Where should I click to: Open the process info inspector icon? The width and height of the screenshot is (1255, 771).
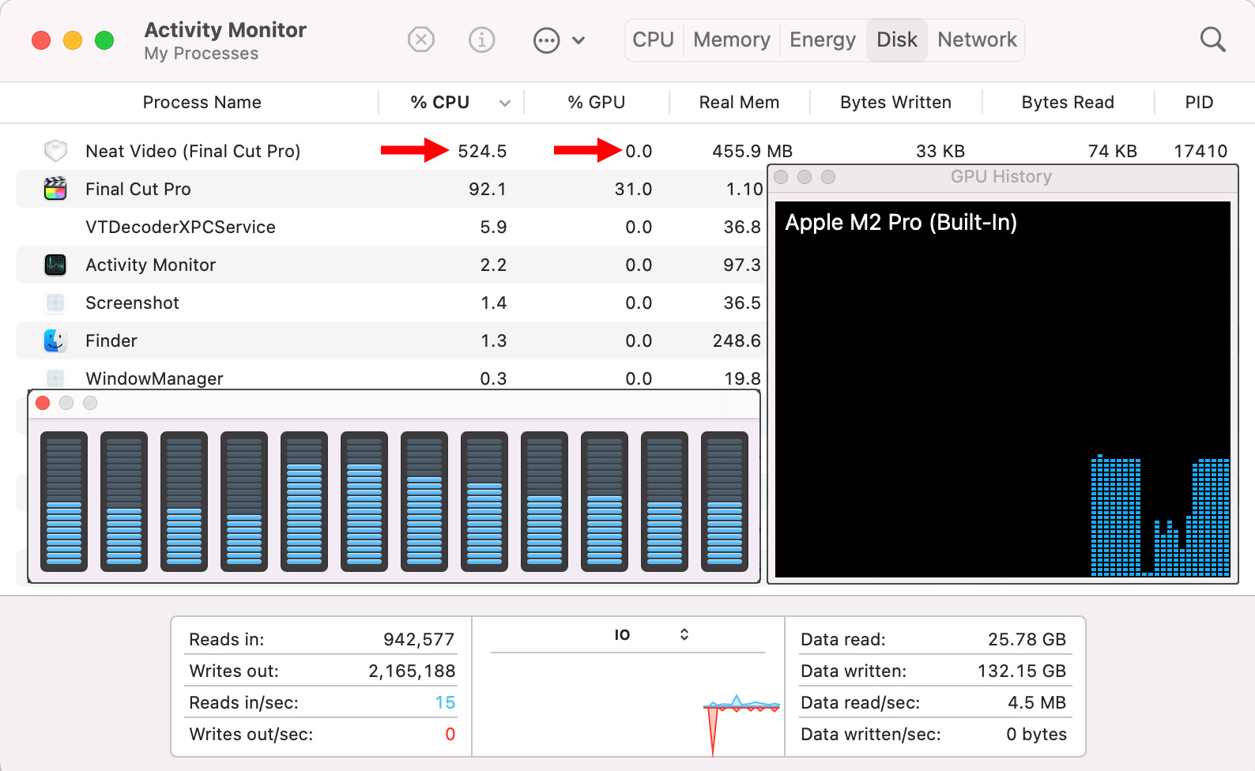[x=481, y=39]
